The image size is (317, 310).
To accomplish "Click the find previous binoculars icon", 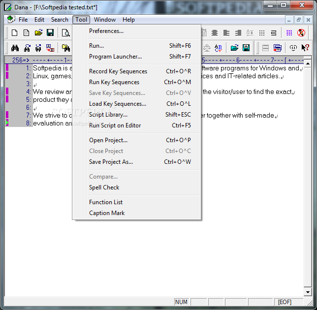I will [38, 48].
